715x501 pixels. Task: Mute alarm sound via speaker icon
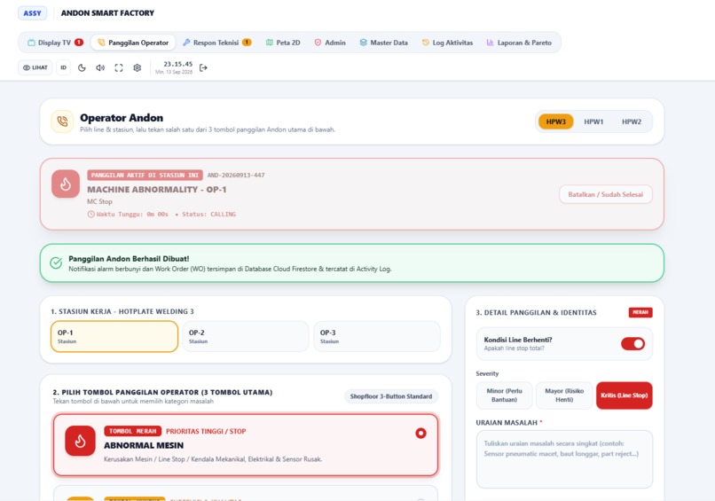tap(100, 67)
